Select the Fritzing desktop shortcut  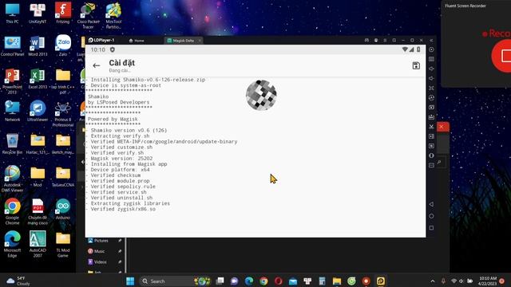click(x=63, y=14)
